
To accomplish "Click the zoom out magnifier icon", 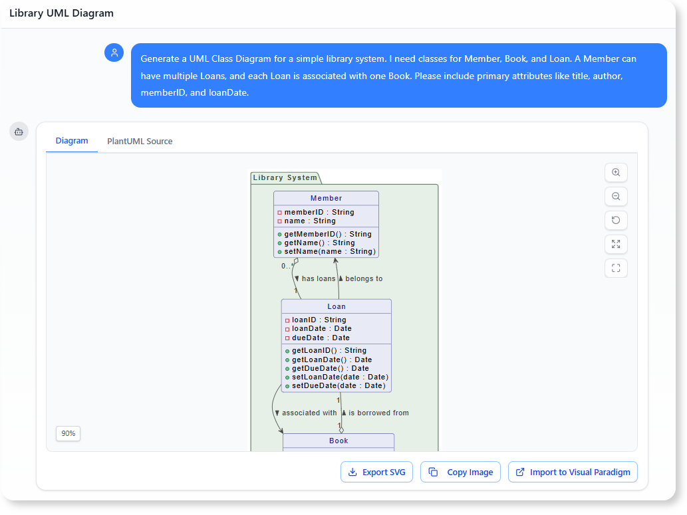I will point(616,196).
